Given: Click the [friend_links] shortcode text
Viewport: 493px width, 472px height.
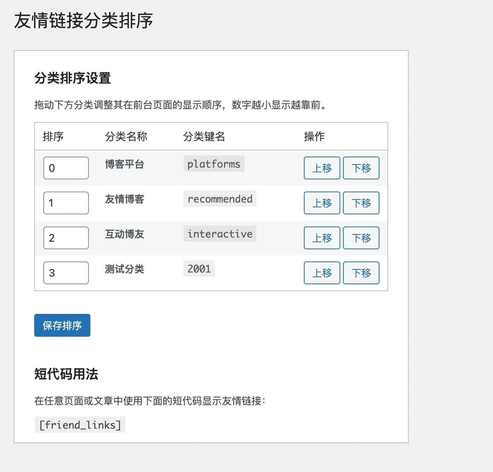Looking at the screenshot, I should 80,425.
